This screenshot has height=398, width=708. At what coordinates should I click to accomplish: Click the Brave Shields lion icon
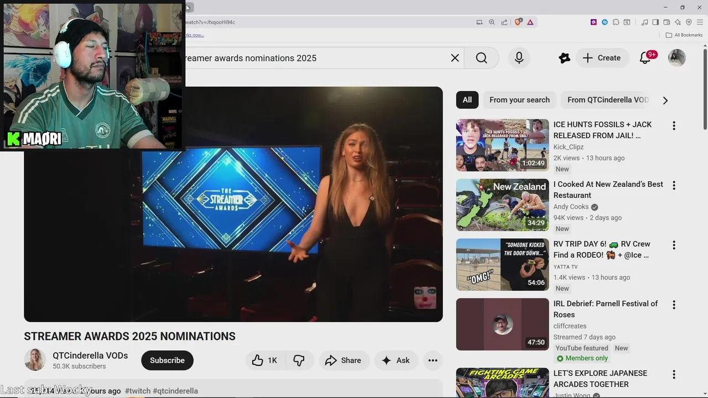pyautogui.click(x=518, y=22)
